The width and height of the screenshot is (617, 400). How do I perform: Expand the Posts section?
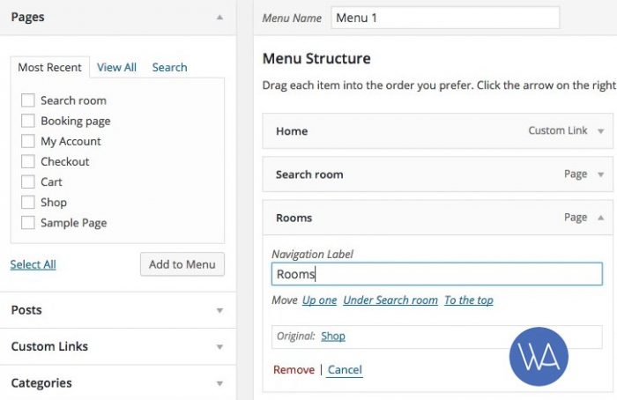(220, 310)
